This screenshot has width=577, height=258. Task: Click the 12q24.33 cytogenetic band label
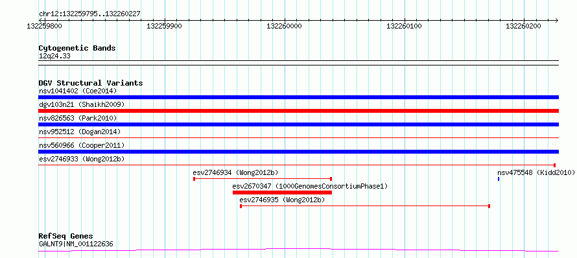click(x=54, y=56)
